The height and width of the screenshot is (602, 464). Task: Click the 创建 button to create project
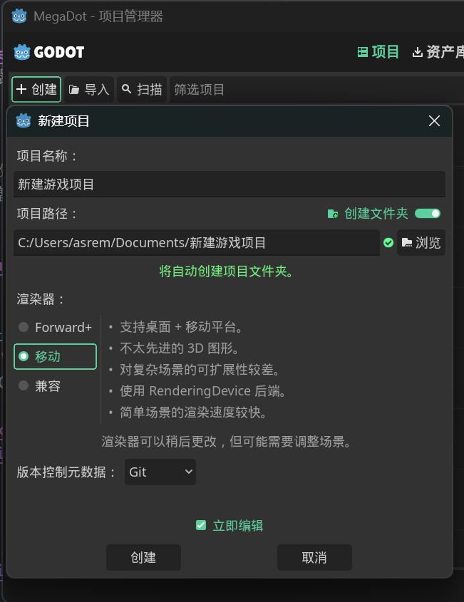click(143, 557)
